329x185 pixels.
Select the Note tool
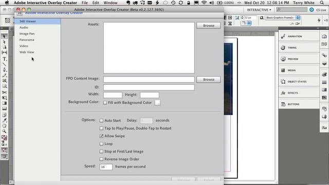click(4, 115)
